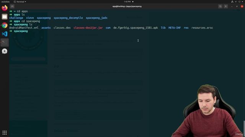The image size is (245, 137).
Task: Open the volume icon in top bar
Action: click(x=236, y=2)
